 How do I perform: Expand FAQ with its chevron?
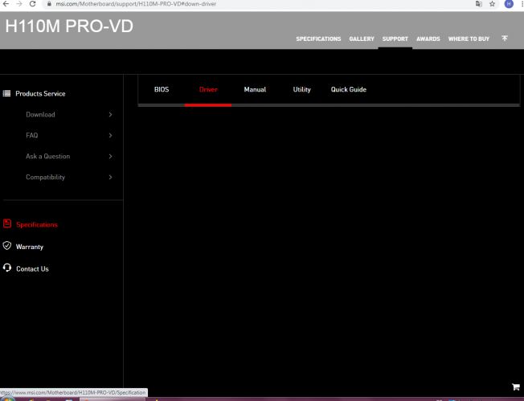point(111,135)
